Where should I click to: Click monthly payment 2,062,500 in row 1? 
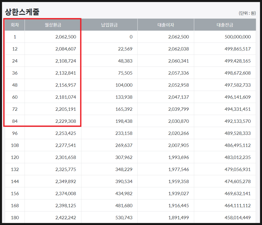(66, 37)
